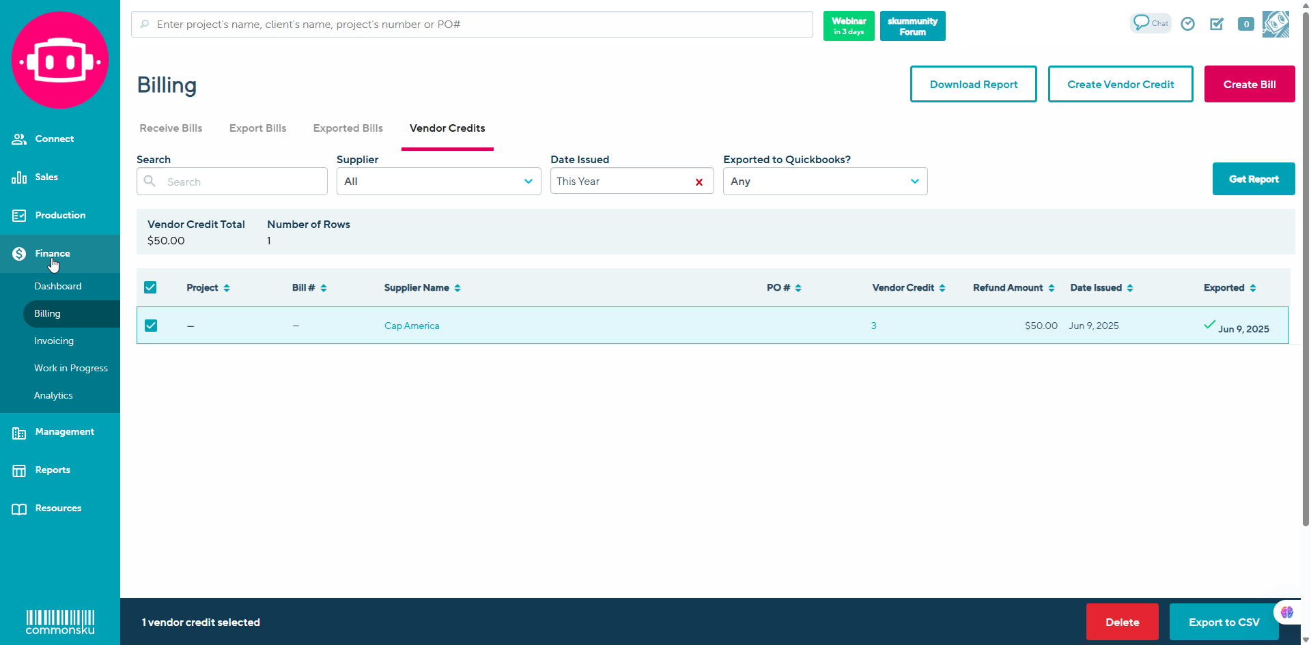The image size is (1311, 645).
Task: Open the Exported to Quickbooks dropdown
Action: click(825, 182)
